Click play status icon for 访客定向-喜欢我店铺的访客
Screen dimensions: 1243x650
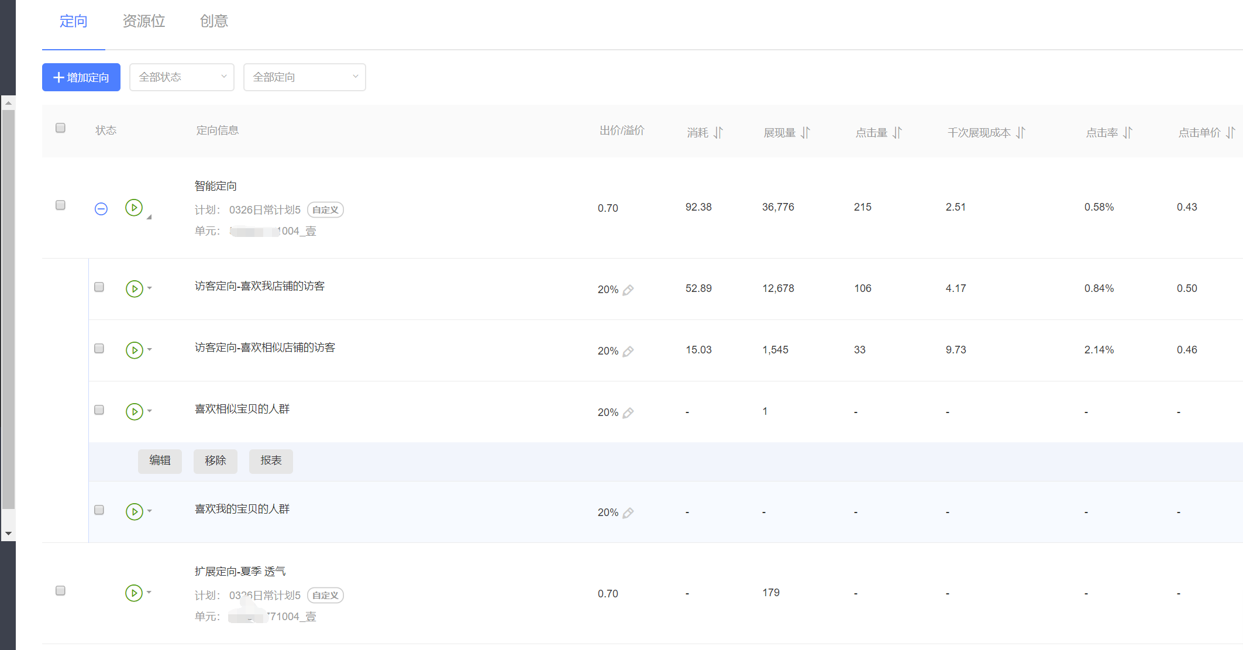coord(135,288)
